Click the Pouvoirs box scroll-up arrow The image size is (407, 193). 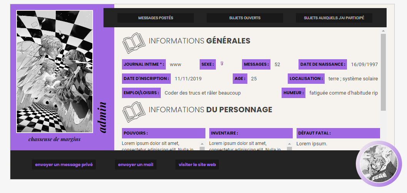click(x=202, y=144)
